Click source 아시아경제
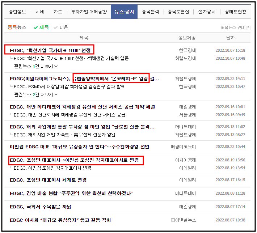 click(x=186, y=160)
